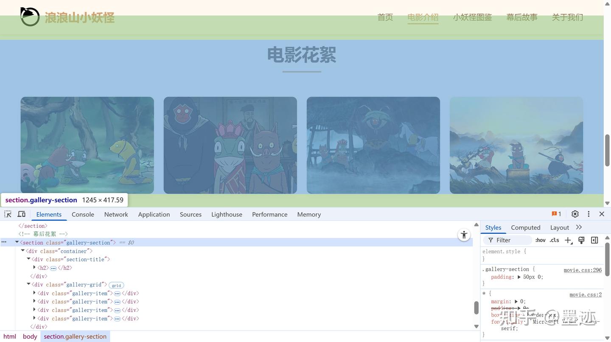Click the Elements tree scrollbar thumb
This screenshot has height=342, width=611.
coord(476,308)
